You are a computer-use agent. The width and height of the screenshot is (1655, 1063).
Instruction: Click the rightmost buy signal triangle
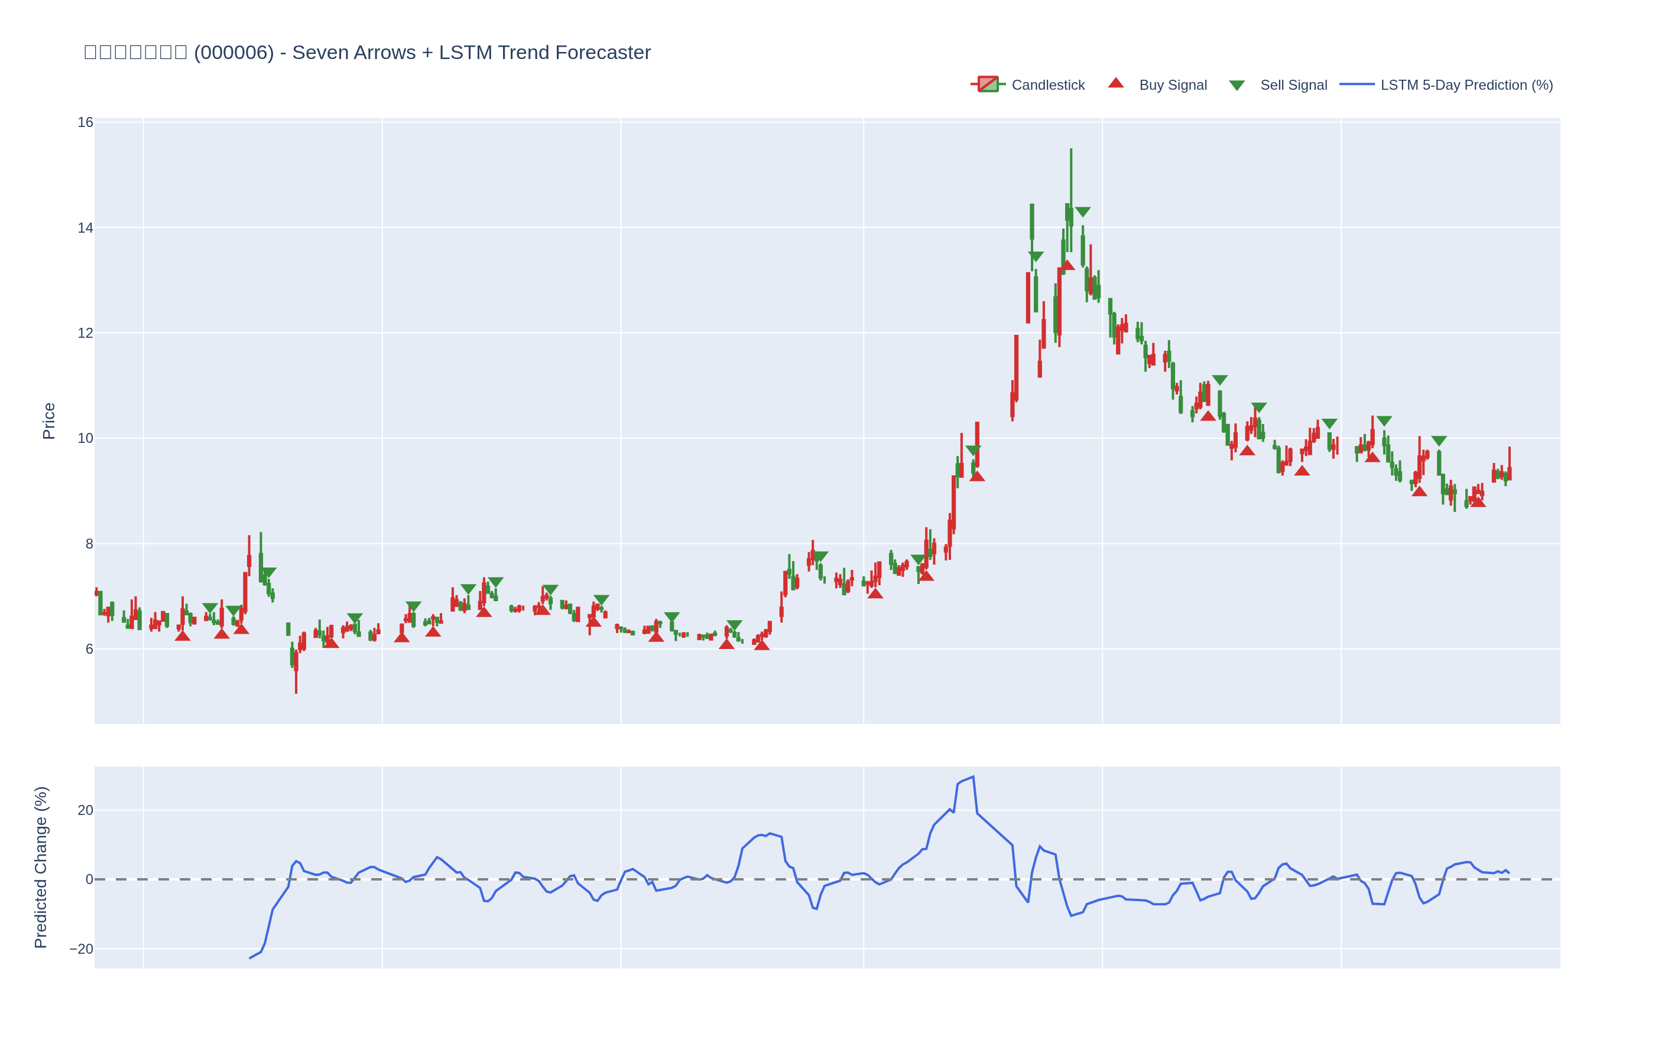pyautogui.click(x=1478, y=503)
